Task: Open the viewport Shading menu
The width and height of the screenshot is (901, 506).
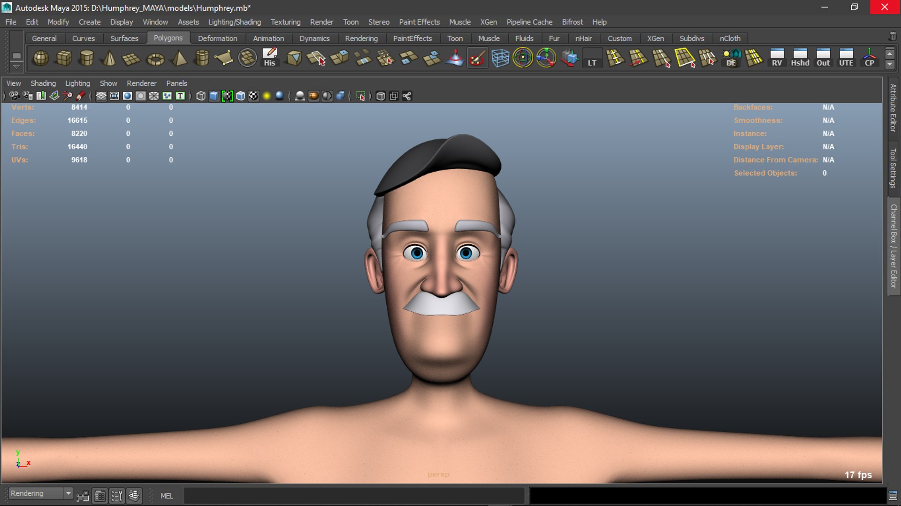Action: pos(43,83)
